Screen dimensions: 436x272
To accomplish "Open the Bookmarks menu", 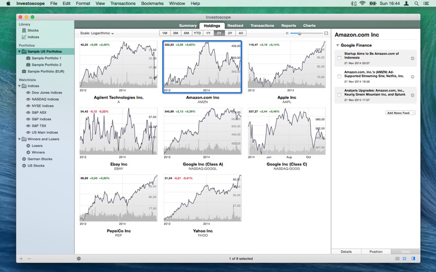I will coord(152,4).
